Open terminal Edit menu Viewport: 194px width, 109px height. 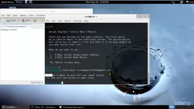pyautogui.click(x=53, y=21)
